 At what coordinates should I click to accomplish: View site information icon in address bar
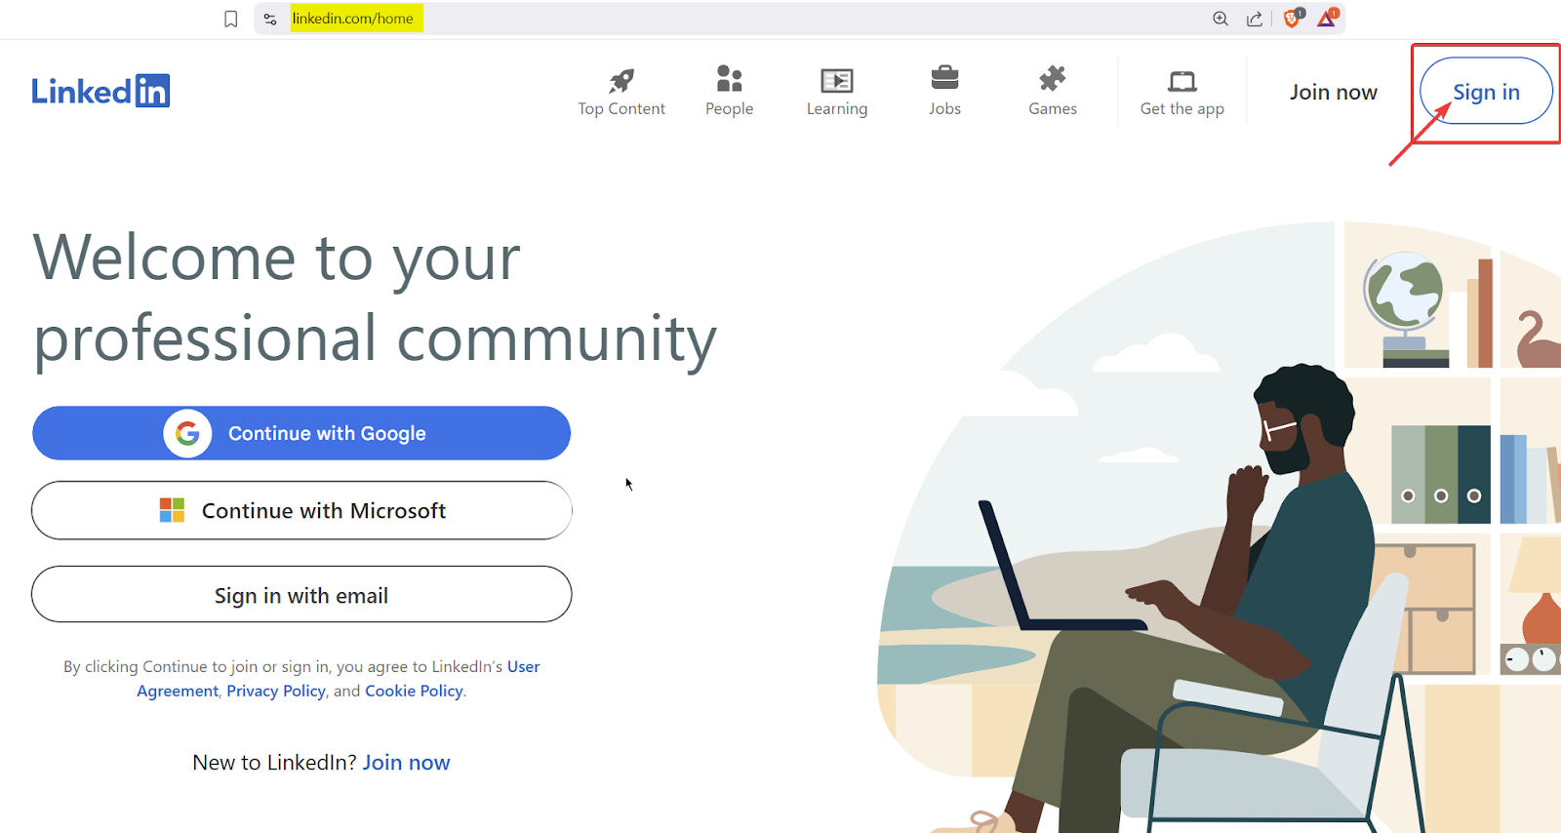point(270,19)
